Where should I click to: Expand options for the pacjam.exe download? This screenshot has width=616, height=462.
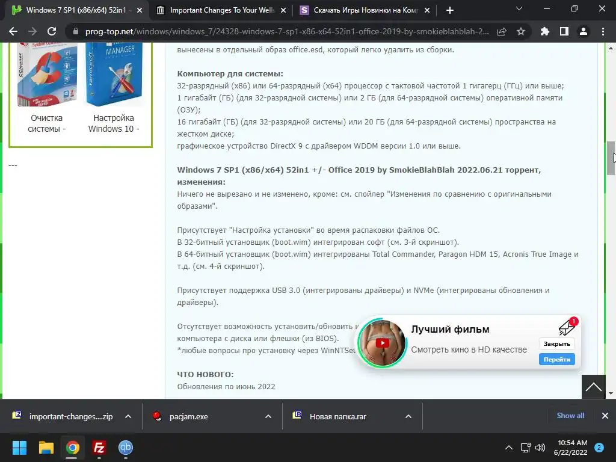coord(268,416)
